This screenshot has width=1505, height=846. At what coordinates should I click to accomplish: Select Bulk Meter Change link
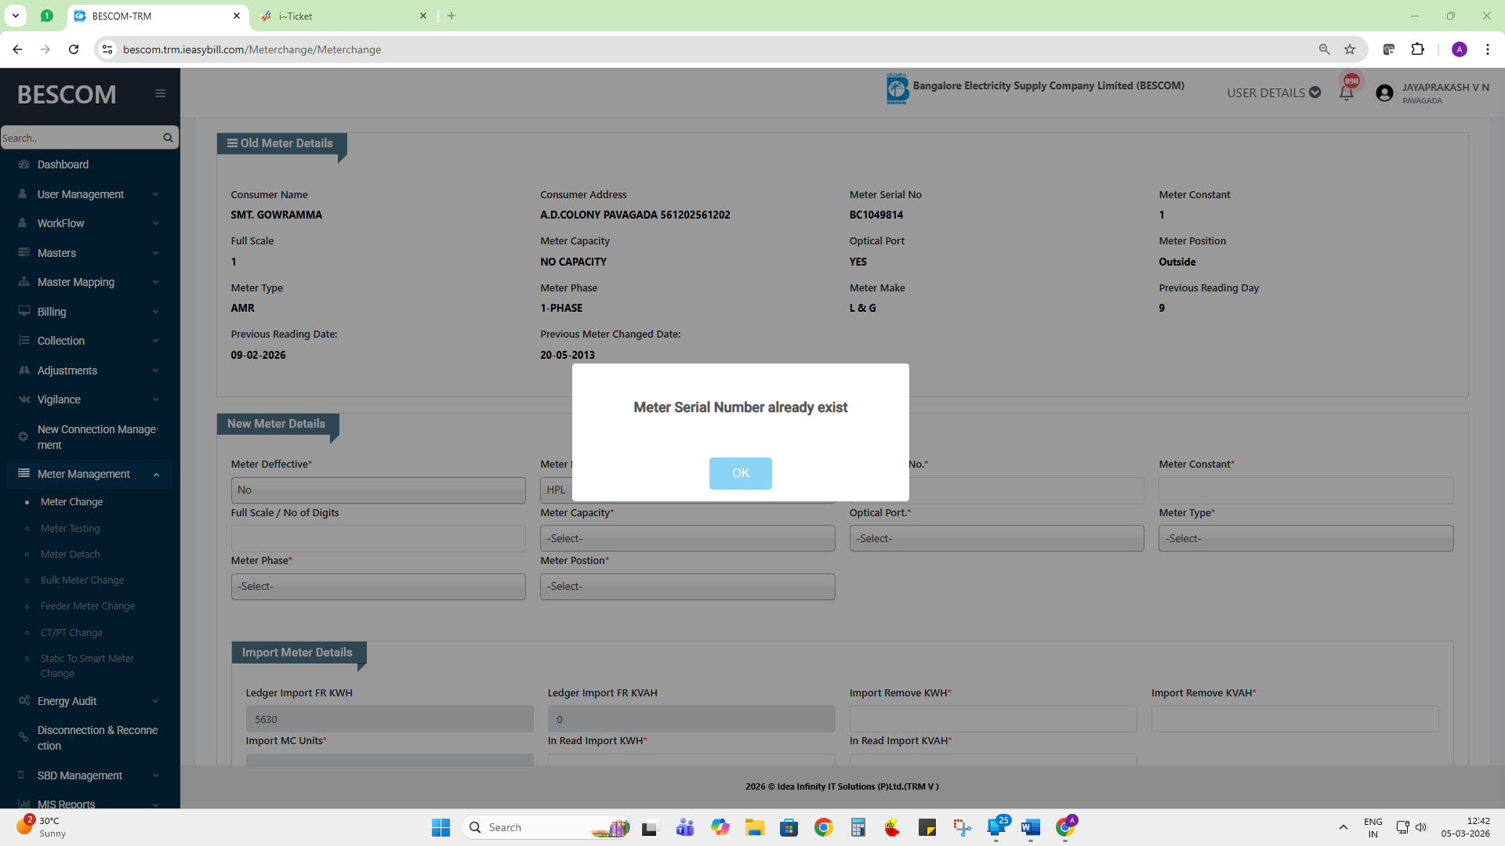(82, 580)
